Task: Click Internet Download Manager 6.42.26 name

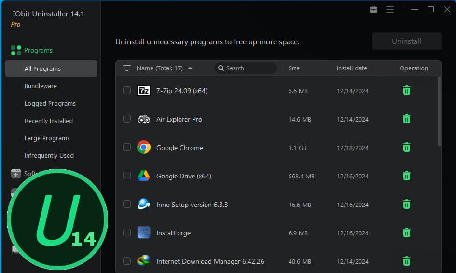Action: [210, 261]
